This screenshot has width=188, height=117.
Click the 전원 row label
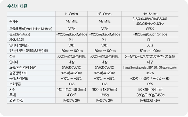(12, 56)
